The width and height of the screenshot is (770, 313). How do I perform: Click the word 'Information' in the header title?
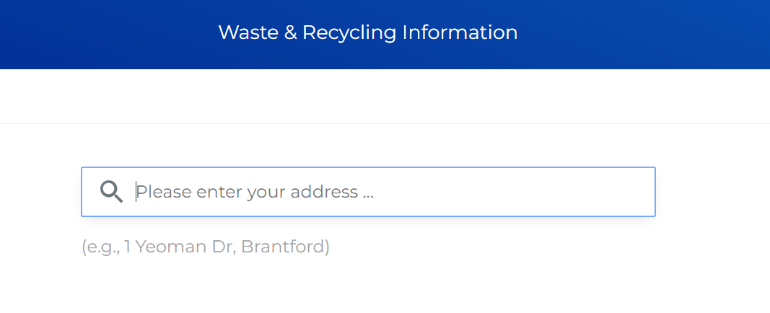tap(460, 32)
